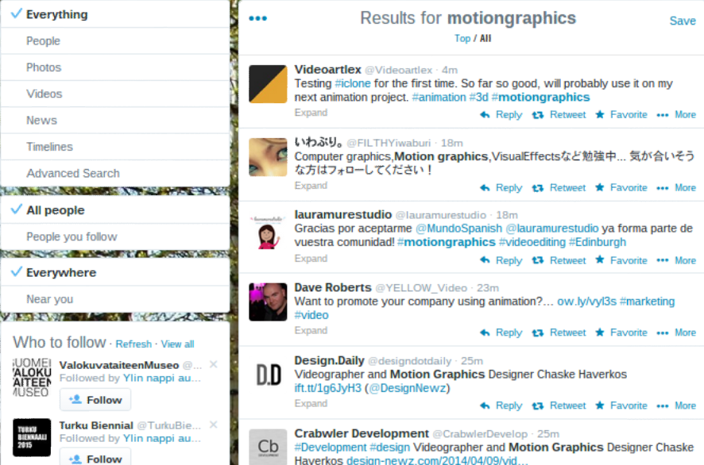Open the #videoediting hashtag

click(x=532, y=242)
